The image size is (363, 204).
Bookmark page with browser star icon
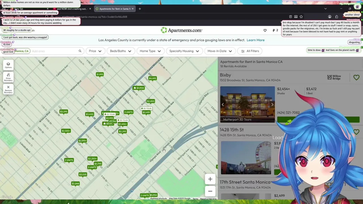tap(301, 17)
